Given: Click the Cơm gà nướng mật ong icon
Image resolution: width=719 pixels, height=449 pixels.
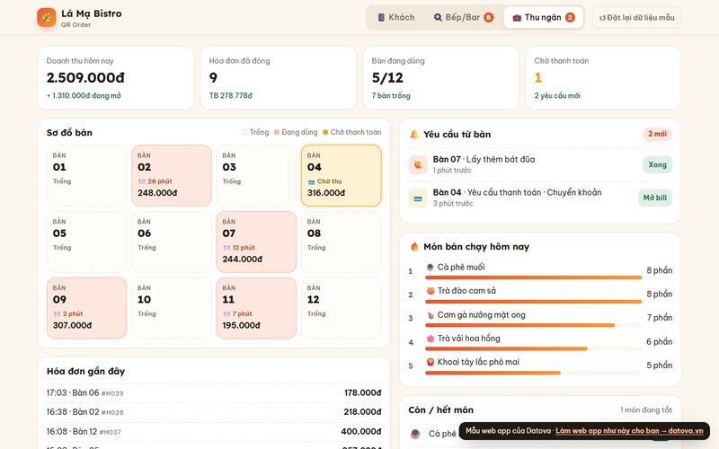Looking at the screenshot, I should point(431,315).
